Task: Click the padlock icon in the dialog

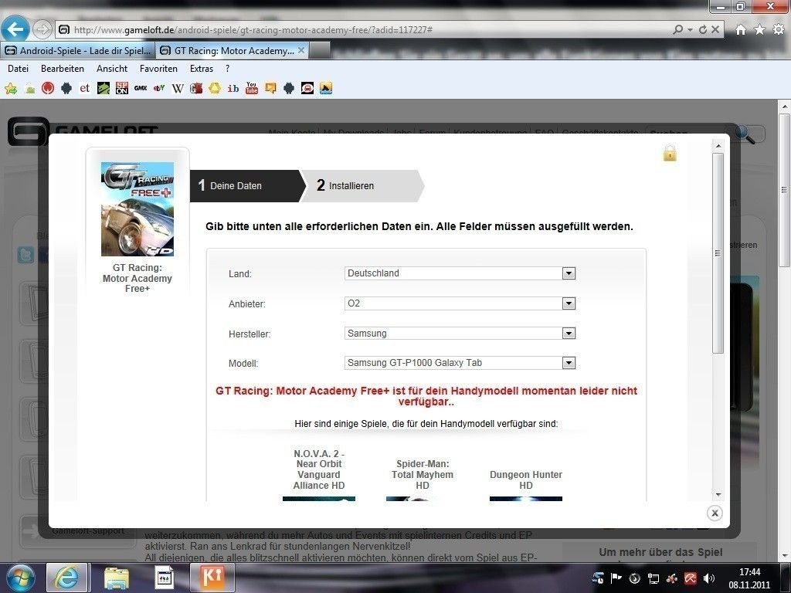Action: click(670, 153)
